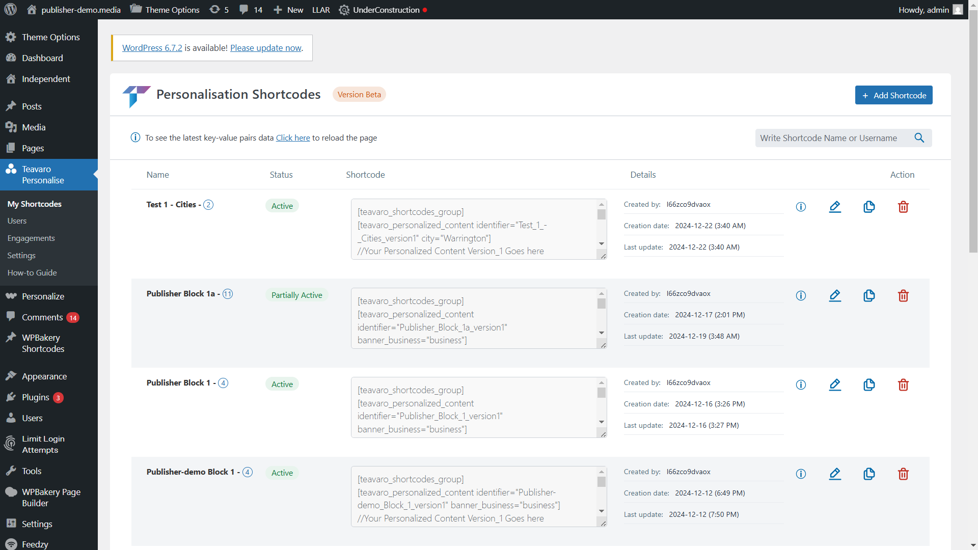Click here link to reload page
This screenshot has width=978, height=550.
293,138
